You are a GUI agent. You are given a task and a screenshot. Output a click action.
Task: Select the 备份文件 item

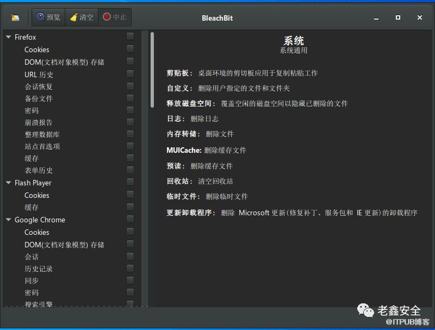coord(39,99)
